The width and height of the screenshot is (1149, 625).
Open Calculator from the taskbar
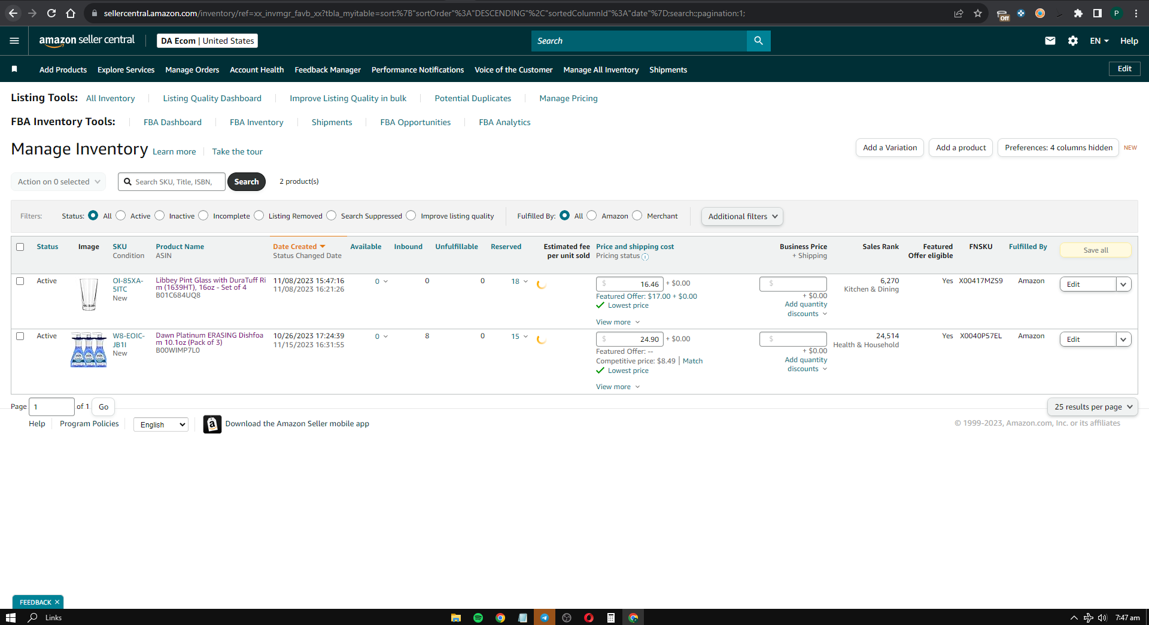(x=611, y=617)
